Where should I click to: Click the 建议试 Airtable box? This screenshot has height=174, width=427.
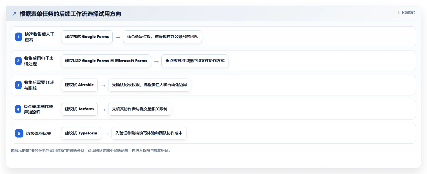79,85
